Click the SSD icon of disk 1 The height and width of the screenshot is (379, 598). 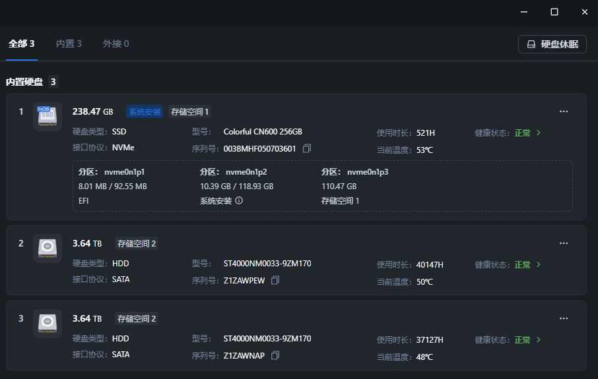click(x=48, y=116)
